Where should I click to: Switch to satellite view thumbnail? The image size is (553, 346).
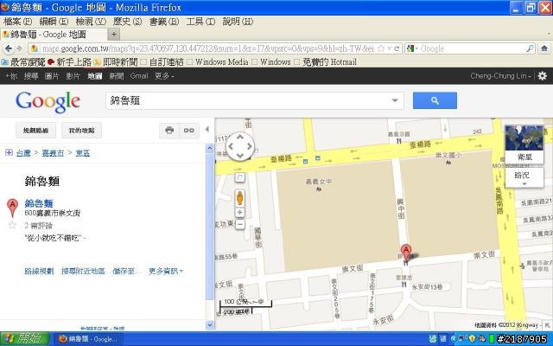click(x=524, y=144)
